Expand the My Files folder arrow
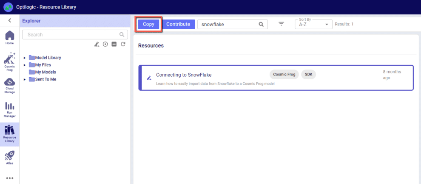The height and width of the screenshot is (184, 421). (25, 65)
